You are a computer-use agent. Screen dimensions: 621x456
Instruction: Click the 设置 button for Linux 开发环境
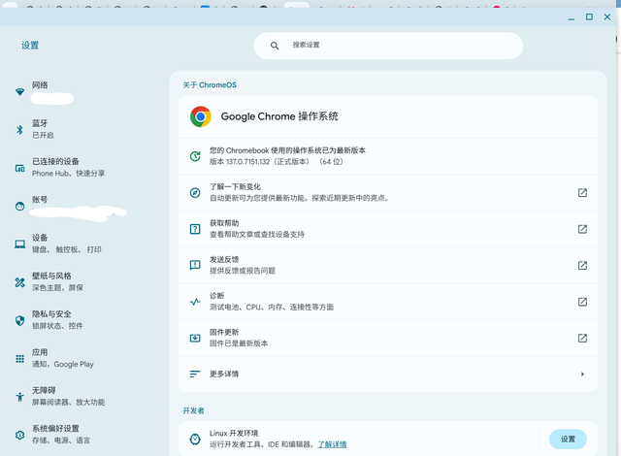[x=568, y=439]
